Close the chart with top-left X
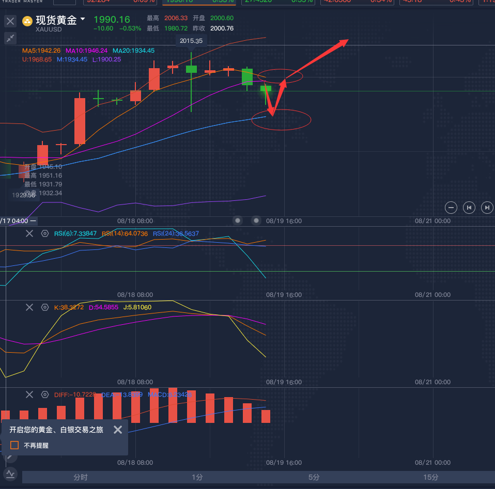Viewport: 495px width, 489px height. [x=10, y=21]
